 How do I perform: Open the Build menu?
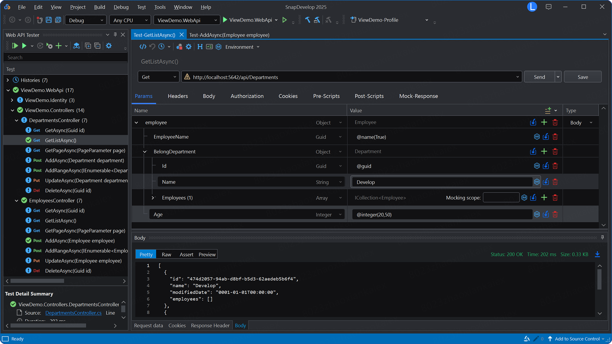coord(99,7)
